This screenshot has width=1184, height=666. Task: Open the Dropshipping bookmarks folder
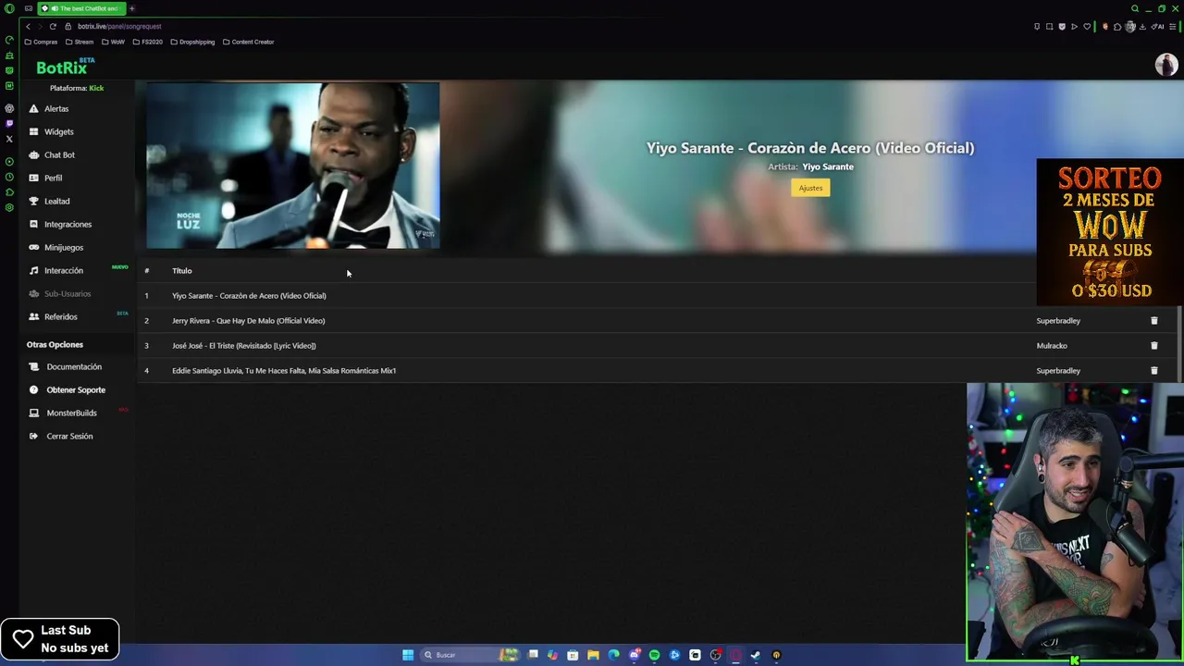(192, 42)
